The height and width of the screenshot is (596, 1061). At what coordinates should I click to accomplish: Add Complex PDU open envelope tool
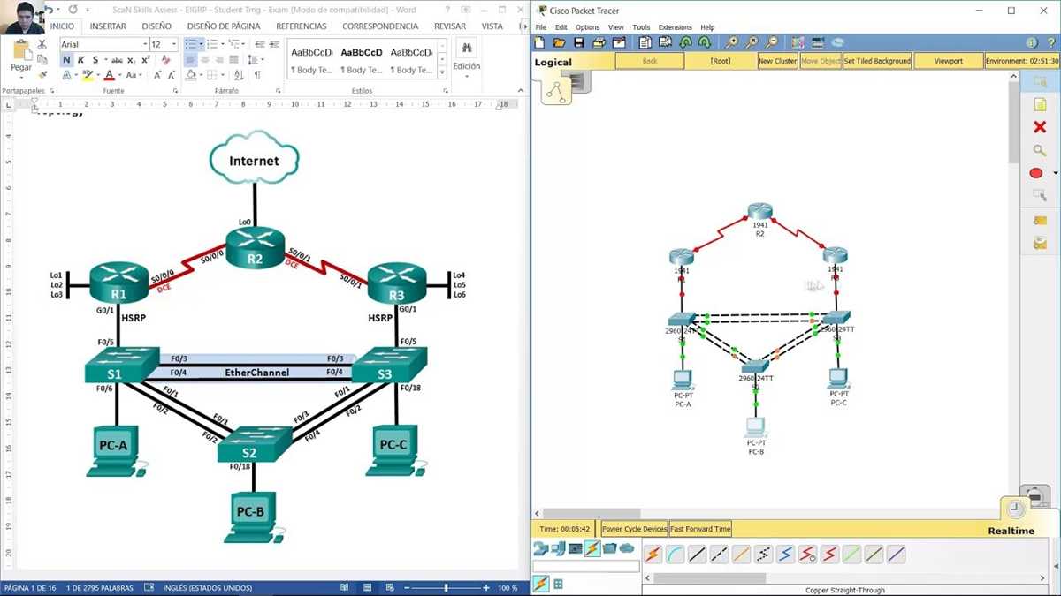(1040, 243)
